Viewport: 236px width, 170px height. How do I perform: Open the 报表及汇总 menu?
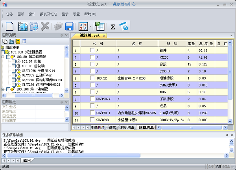click(48, 14)
